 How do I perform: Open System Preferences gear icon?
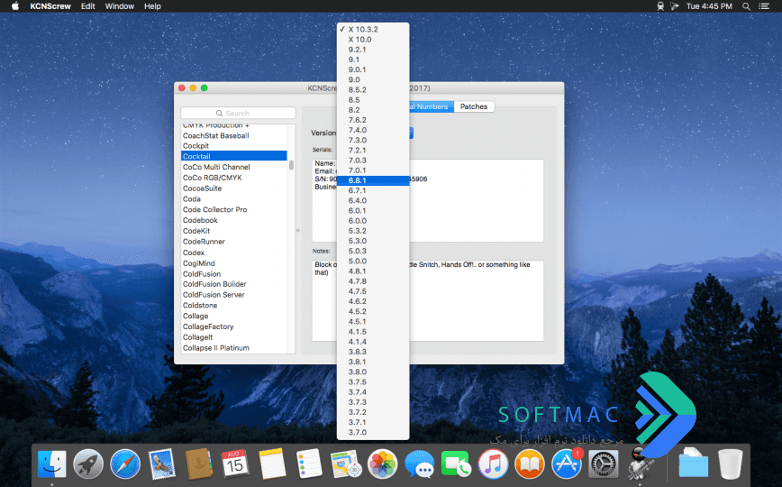click(x=604, y=464)
